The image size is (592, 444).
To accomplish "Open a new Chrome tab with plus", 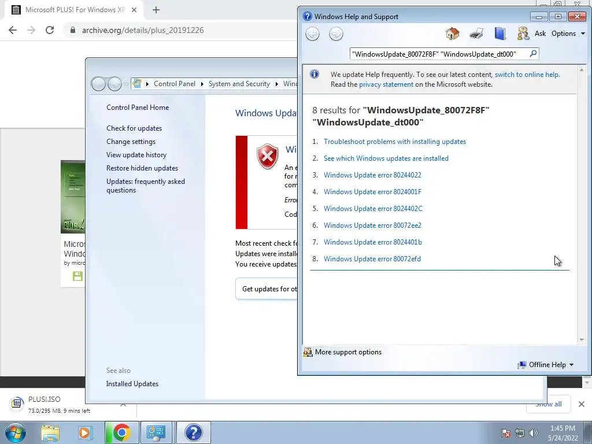I will pyautogui.click(x=156, y=10).
